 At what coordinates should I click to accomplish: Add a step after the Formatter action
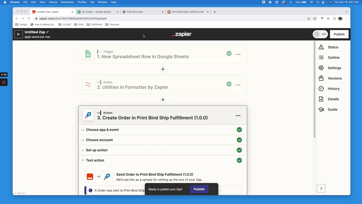tap(163, 100)
